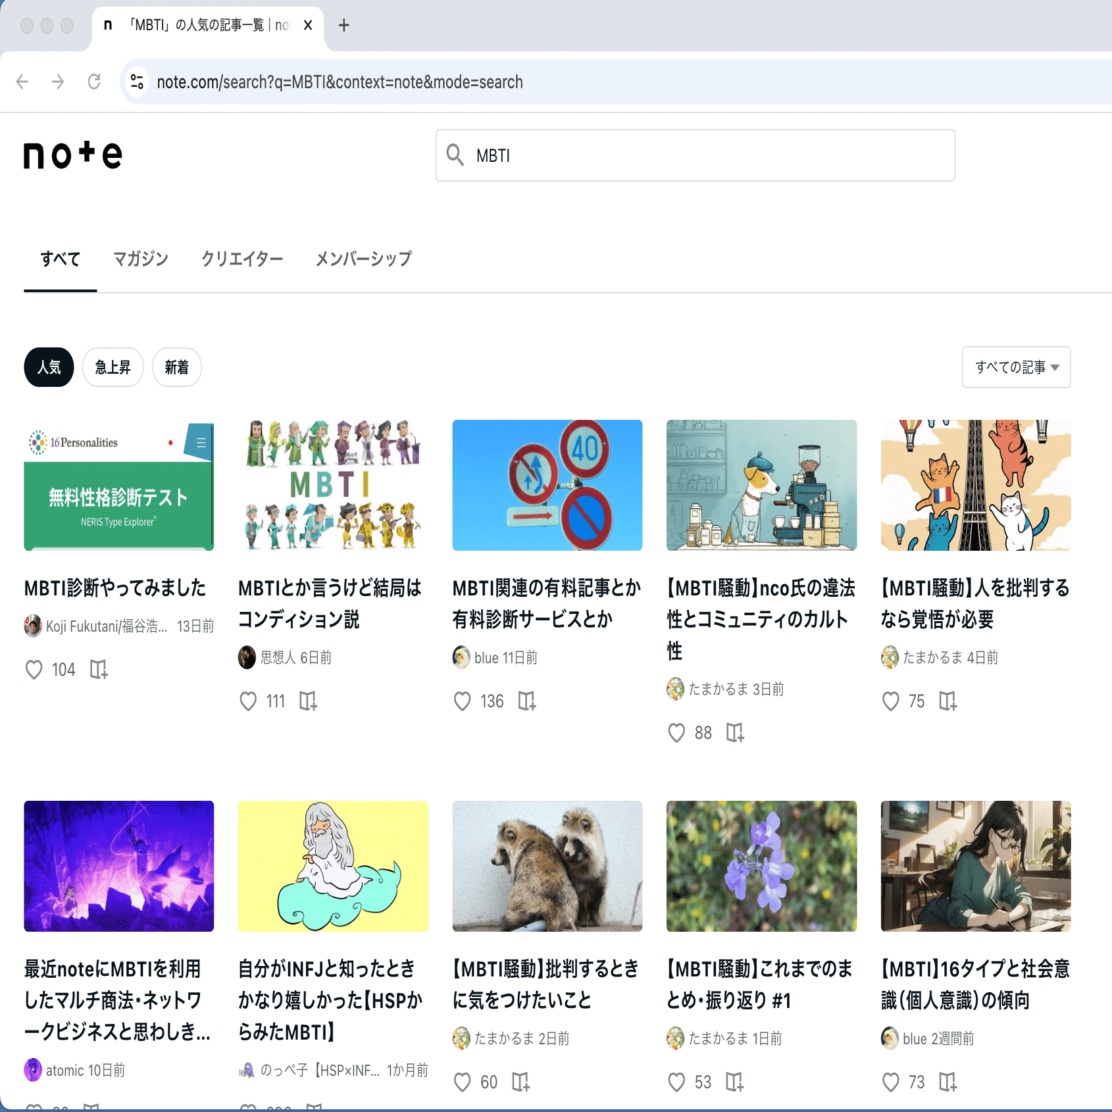Open the raccoon dogs thumbnail
This screenshot has width=1112, height=1112.
click(x=547, y=866)
